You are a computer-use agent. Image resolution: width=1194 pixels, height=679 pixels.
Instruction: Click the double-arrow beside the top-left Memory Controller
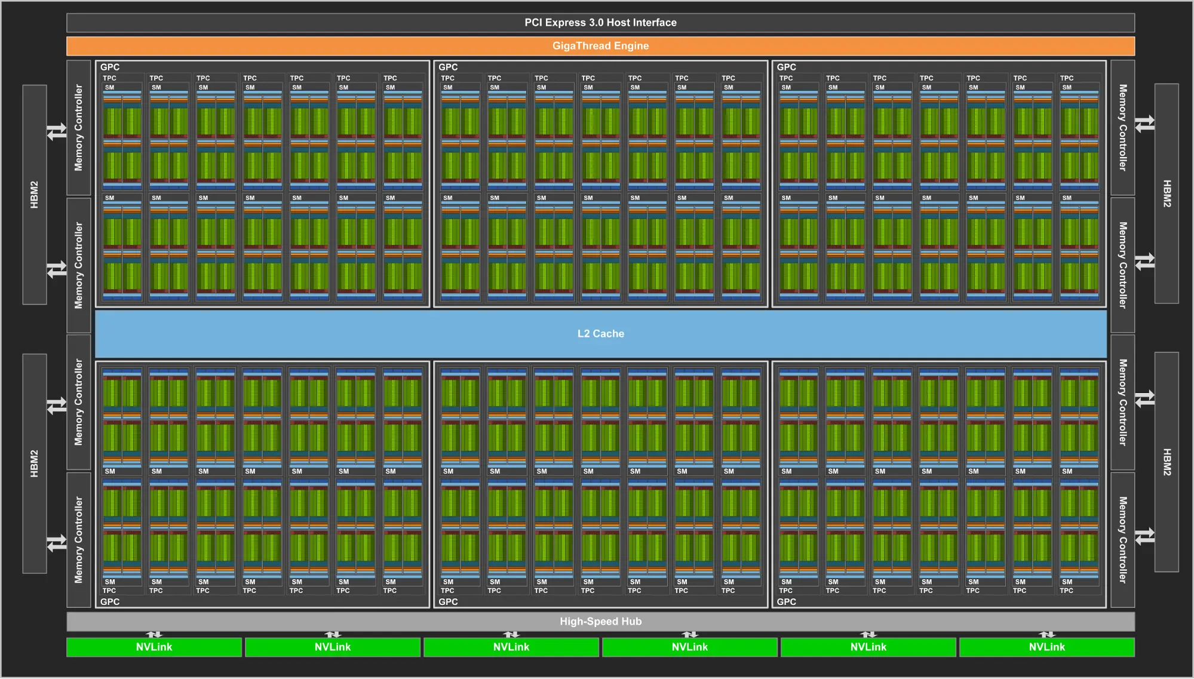click(57, 131)
